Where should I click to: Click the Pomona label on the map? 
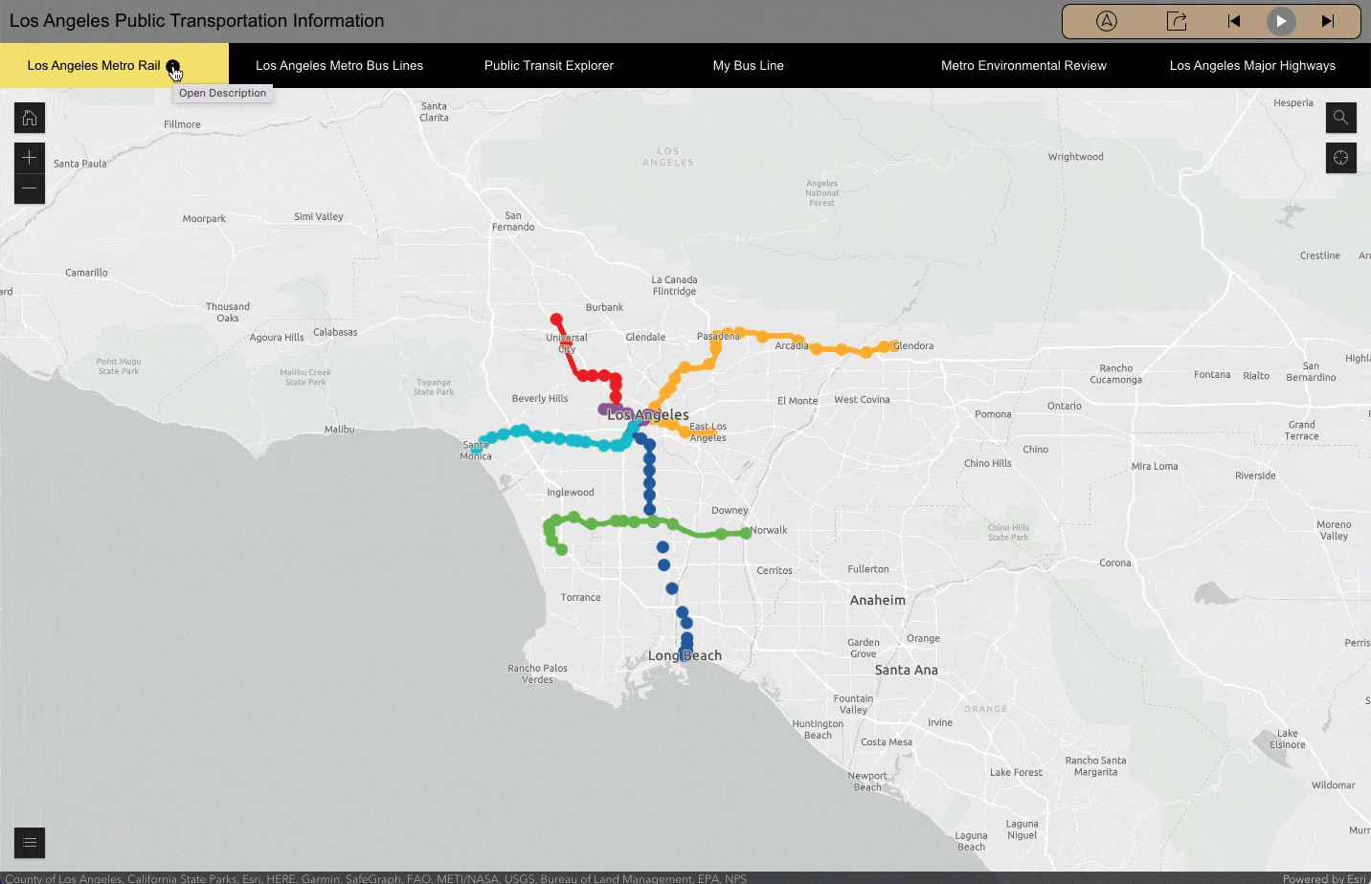click(x=993, y=414)
